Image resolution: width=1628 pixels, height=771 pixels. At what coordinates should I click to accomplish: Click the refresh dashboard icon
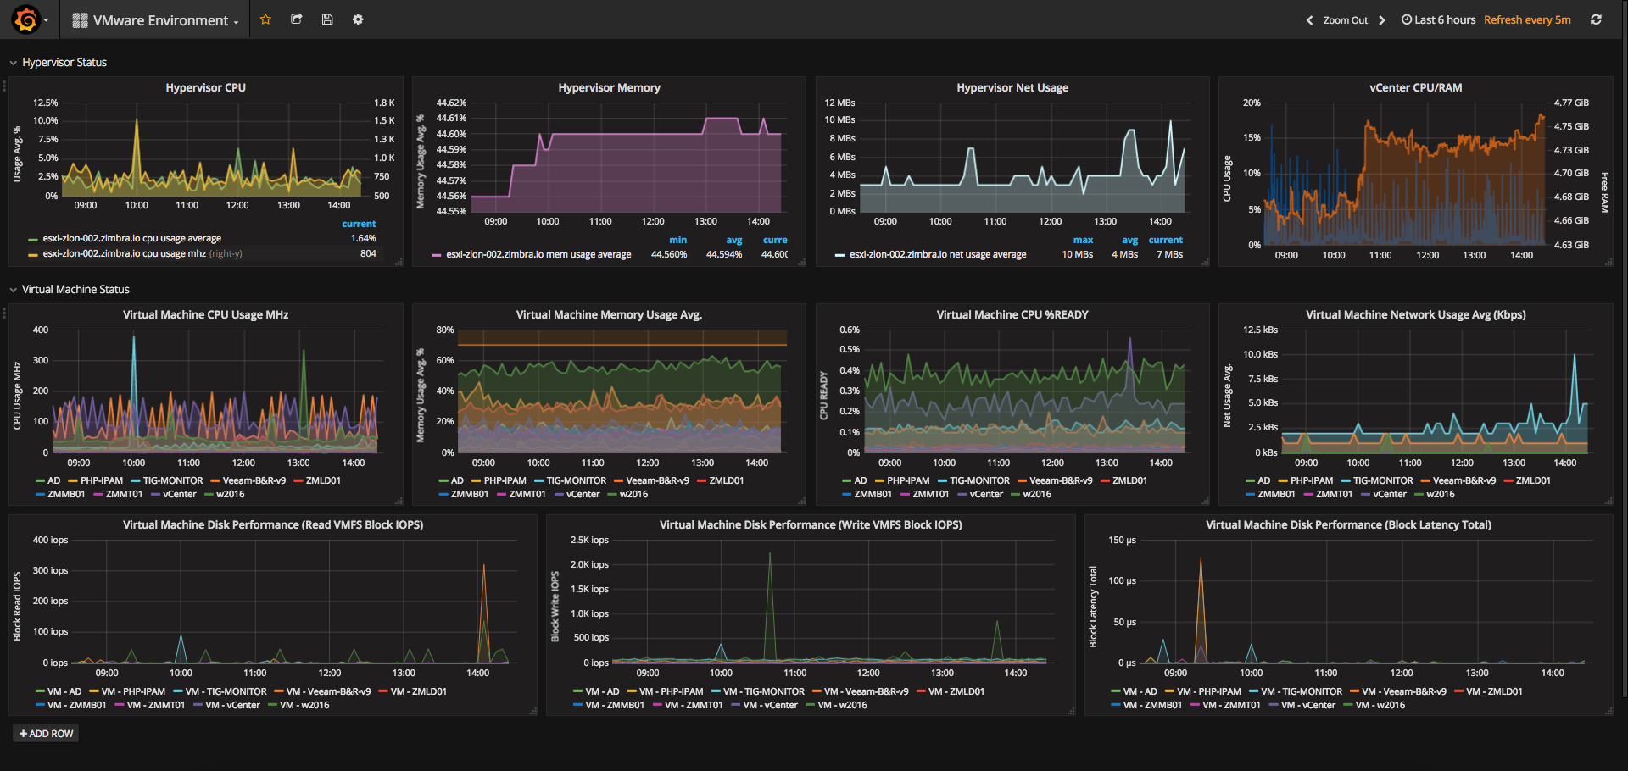pos(1596,19)
